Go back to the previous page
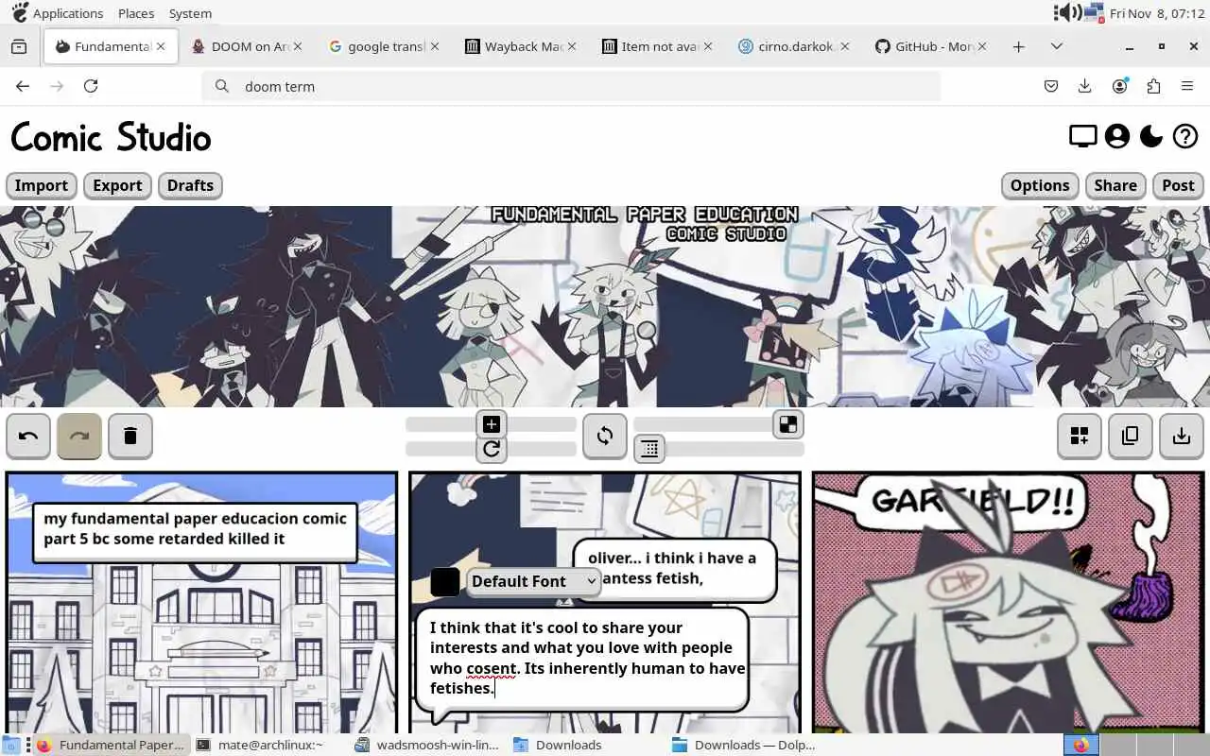This screenshot has width=1210, height=756. click(x=23, y=86)
